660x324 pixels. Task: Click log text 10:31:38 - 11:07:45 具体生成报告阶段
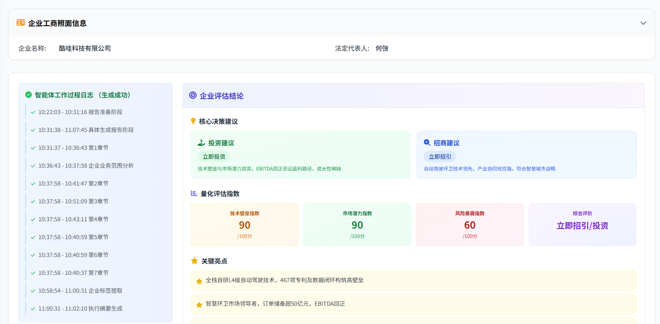click(x=86, y=130)
